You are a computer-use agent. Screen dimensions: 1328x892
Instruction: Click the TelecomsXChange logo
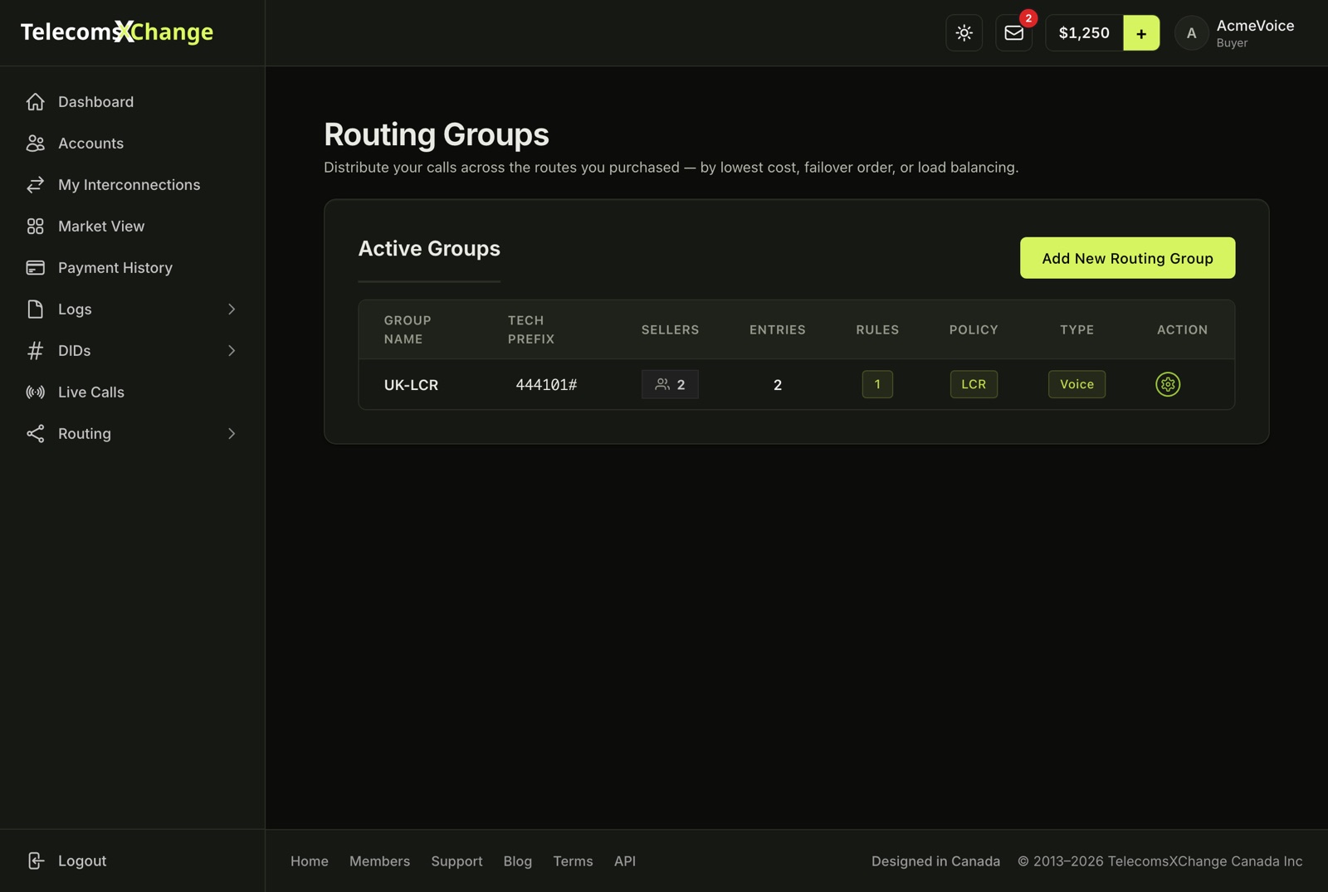coord(117,32)
